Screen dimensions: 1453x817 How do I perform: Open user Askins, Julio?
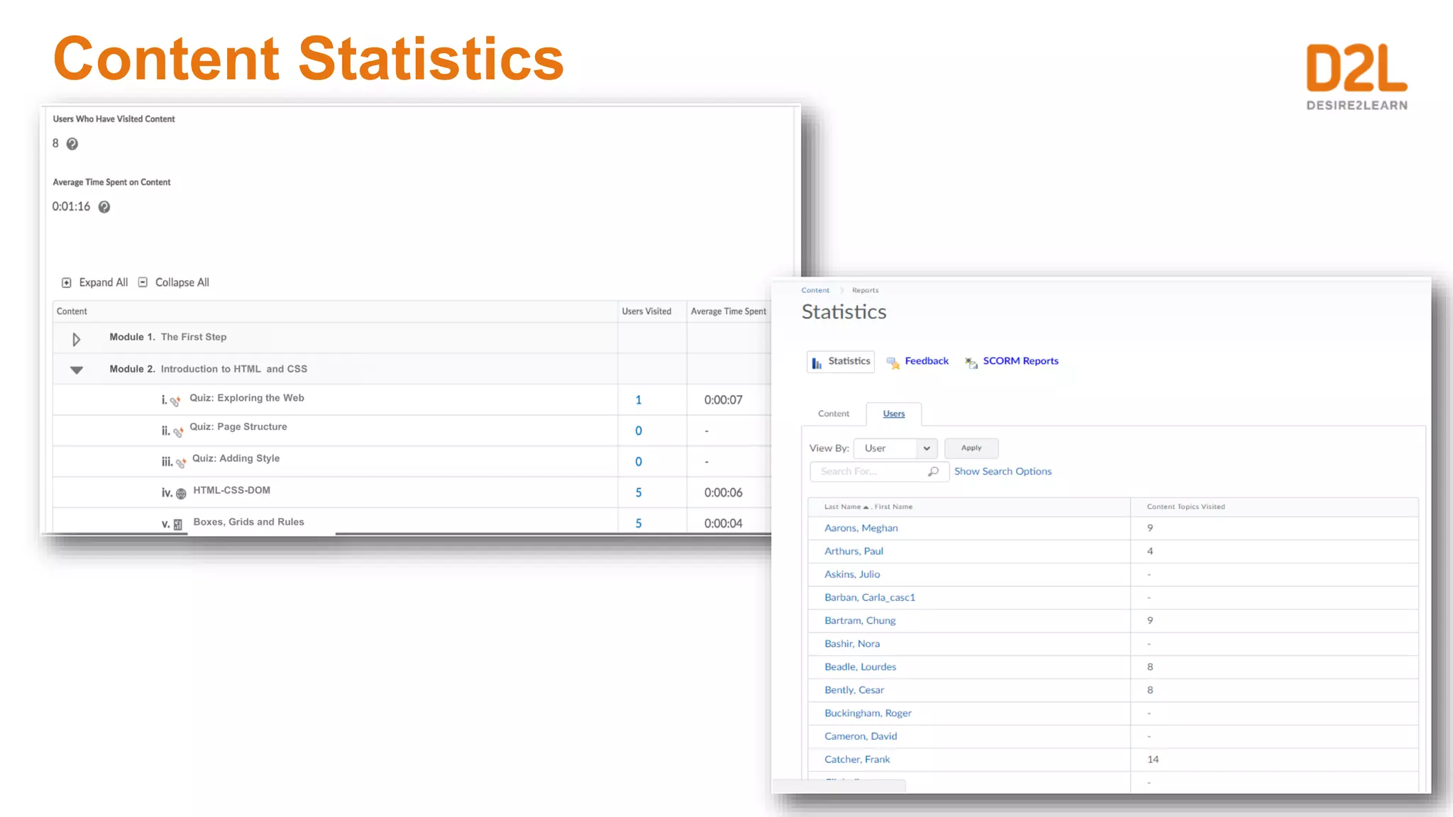coord(852,574)
